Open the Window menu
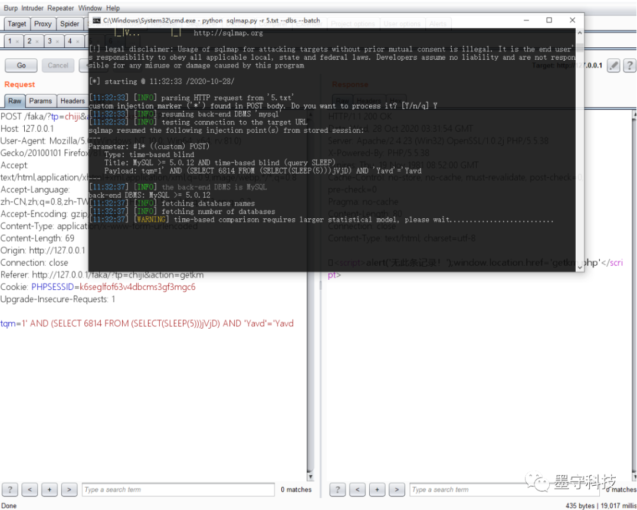 click(90, 8)
